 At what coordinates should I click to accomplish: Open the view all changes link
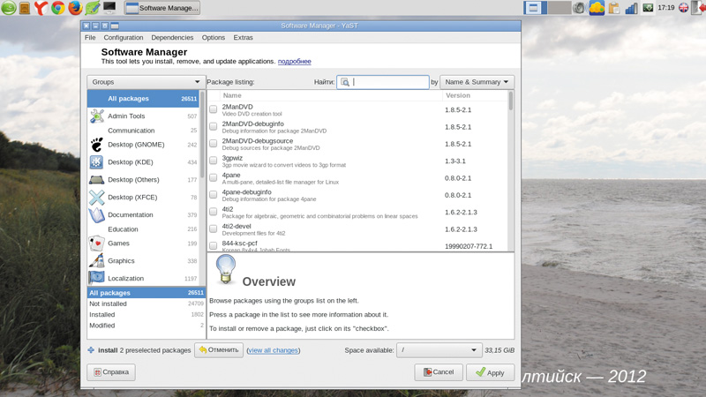273,350
